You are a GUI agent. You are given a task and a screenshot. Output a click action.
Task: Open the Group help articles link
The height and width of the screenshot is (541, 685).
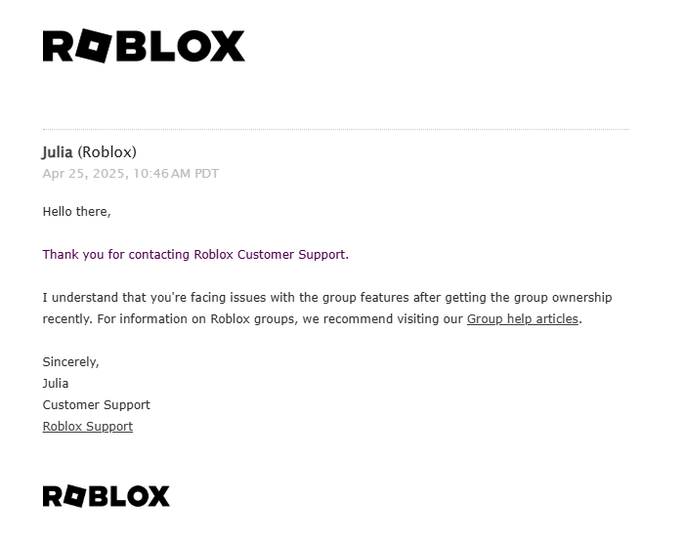523,318
